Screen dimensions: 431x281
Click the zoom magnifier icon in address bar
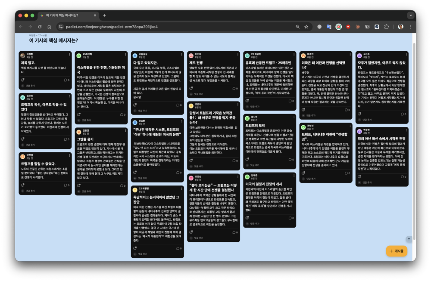[x=297, y=27]
